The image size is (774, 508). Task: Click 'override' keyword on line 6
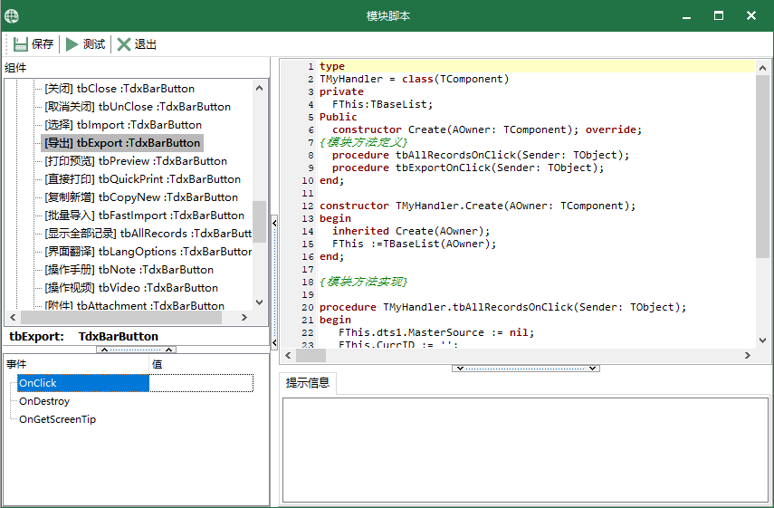pyautogui.click(x=611, y=129)
